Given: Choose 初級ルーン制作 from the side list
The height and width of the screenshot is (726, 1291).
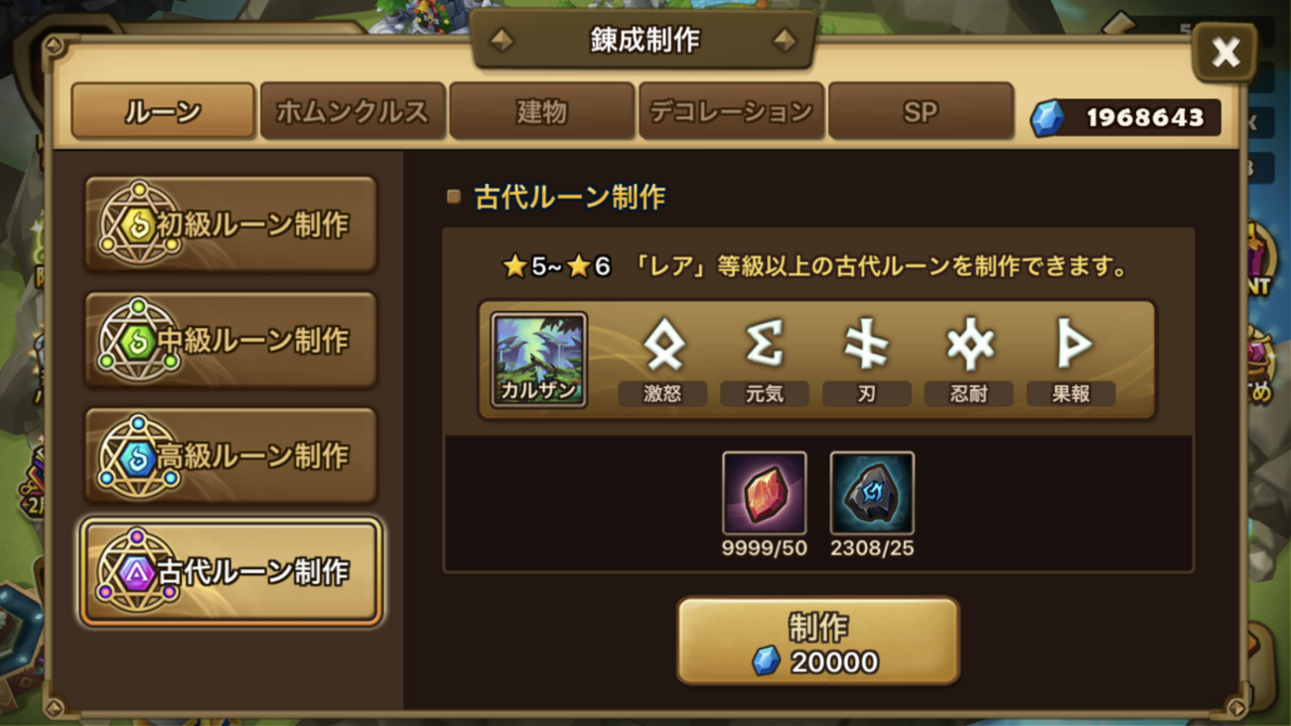Looking at the screenshot, I should pos(230,224).
